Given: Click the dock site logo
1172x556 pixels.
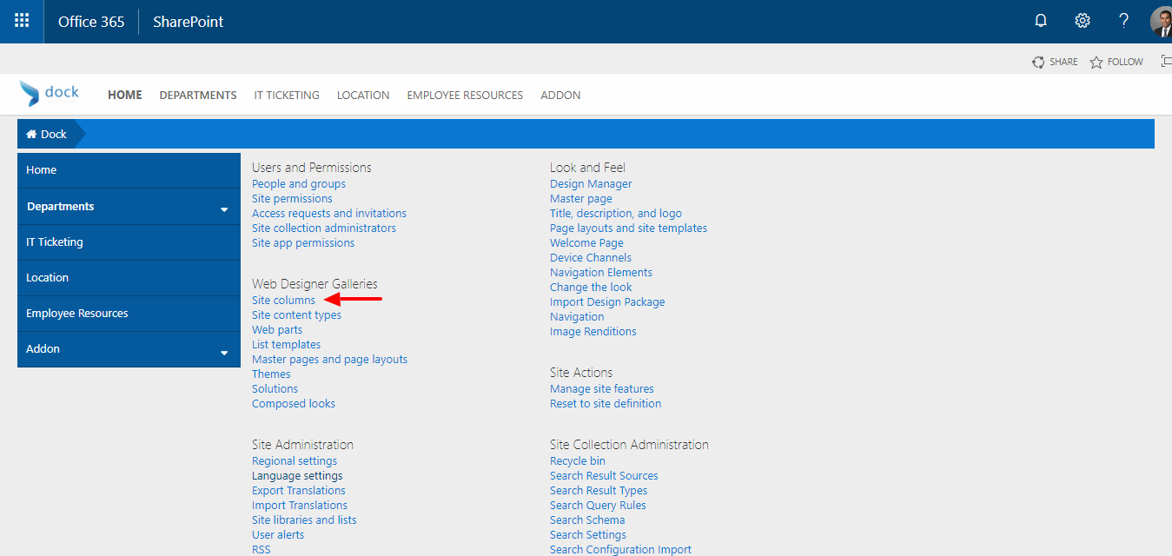Looking at the screenshot, I should click(x=49, y=92).
